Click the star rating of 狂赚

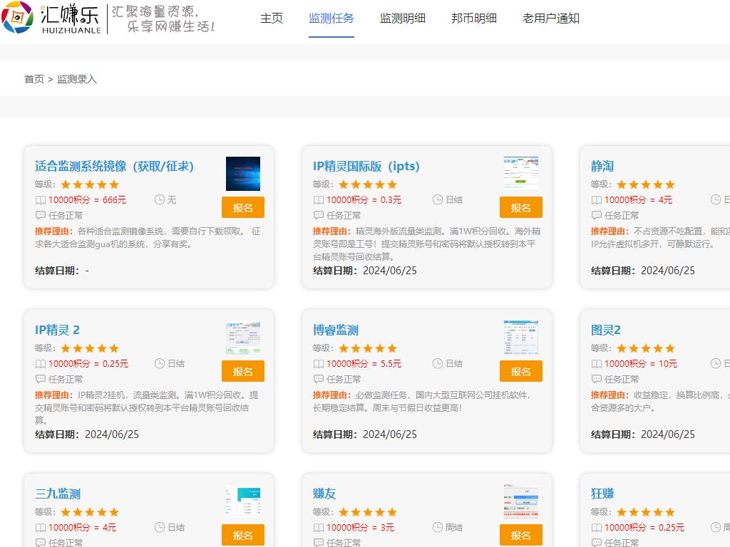click(x=646, y=512)
